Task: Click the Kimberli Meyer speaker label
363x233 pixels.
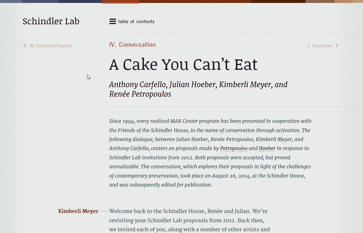Action: click(x=78, y=211)
